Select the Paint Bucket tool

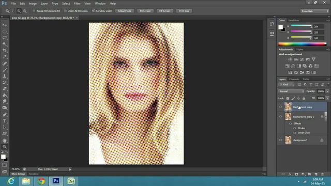pos(5,95)
